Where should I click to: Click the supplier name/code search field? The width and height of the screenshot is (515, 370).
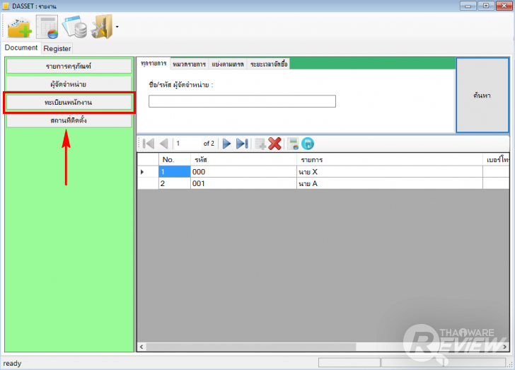point(242,101)
